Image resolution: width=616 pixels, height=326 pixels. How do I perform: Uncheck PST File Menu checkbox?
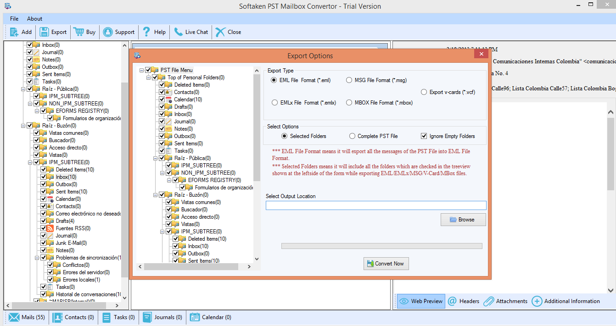(148, 70)
